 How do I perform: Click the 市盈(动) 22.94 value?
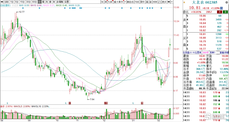click(225, 88)
